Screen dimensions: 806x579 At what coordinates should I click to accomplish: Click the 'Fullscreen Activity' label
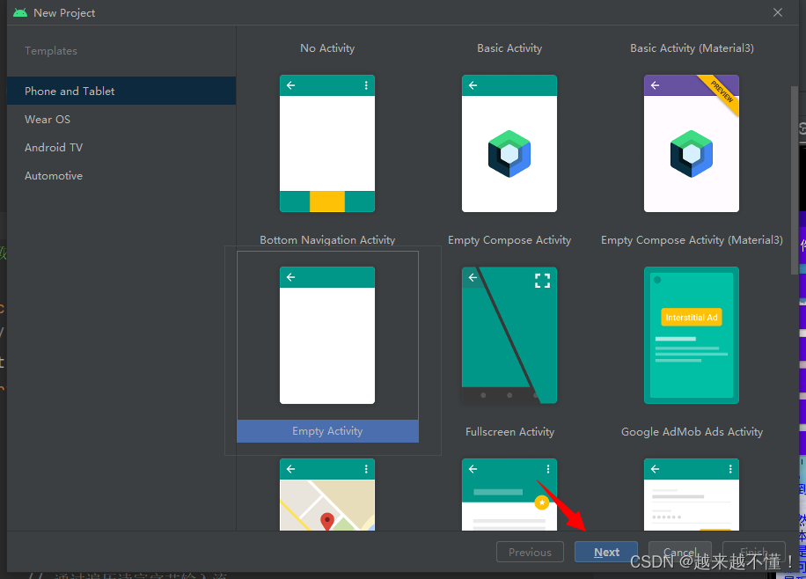[x=510, y=432]
